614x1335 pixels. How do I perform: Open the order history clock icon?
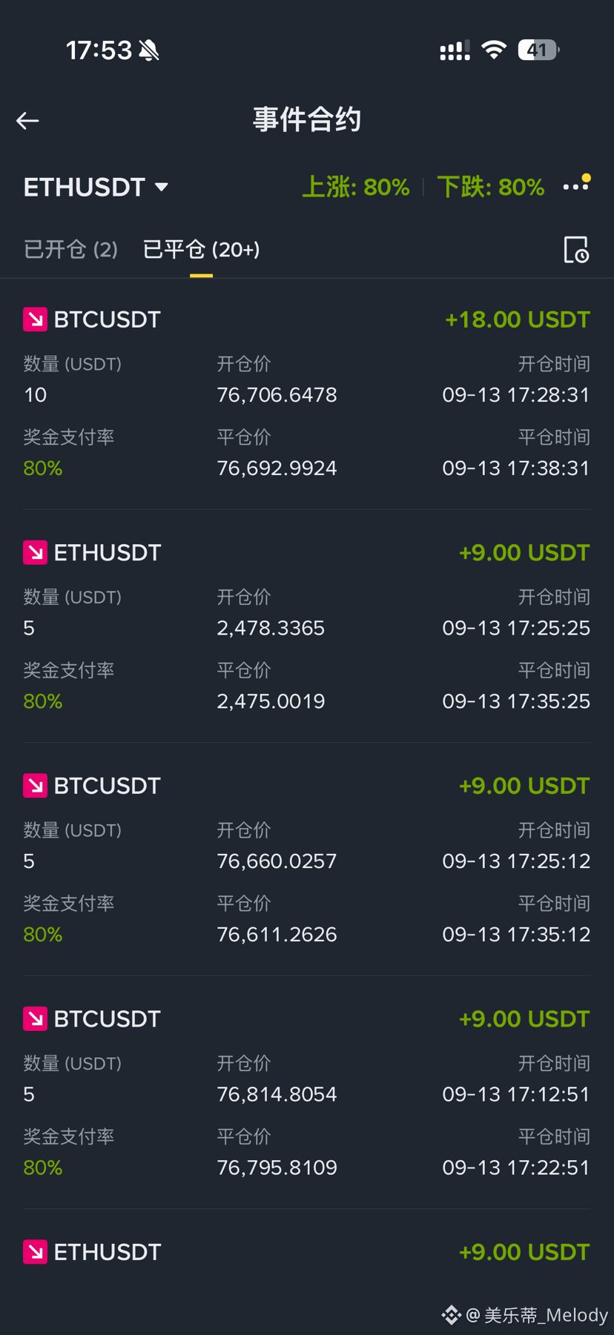point(576,250)
